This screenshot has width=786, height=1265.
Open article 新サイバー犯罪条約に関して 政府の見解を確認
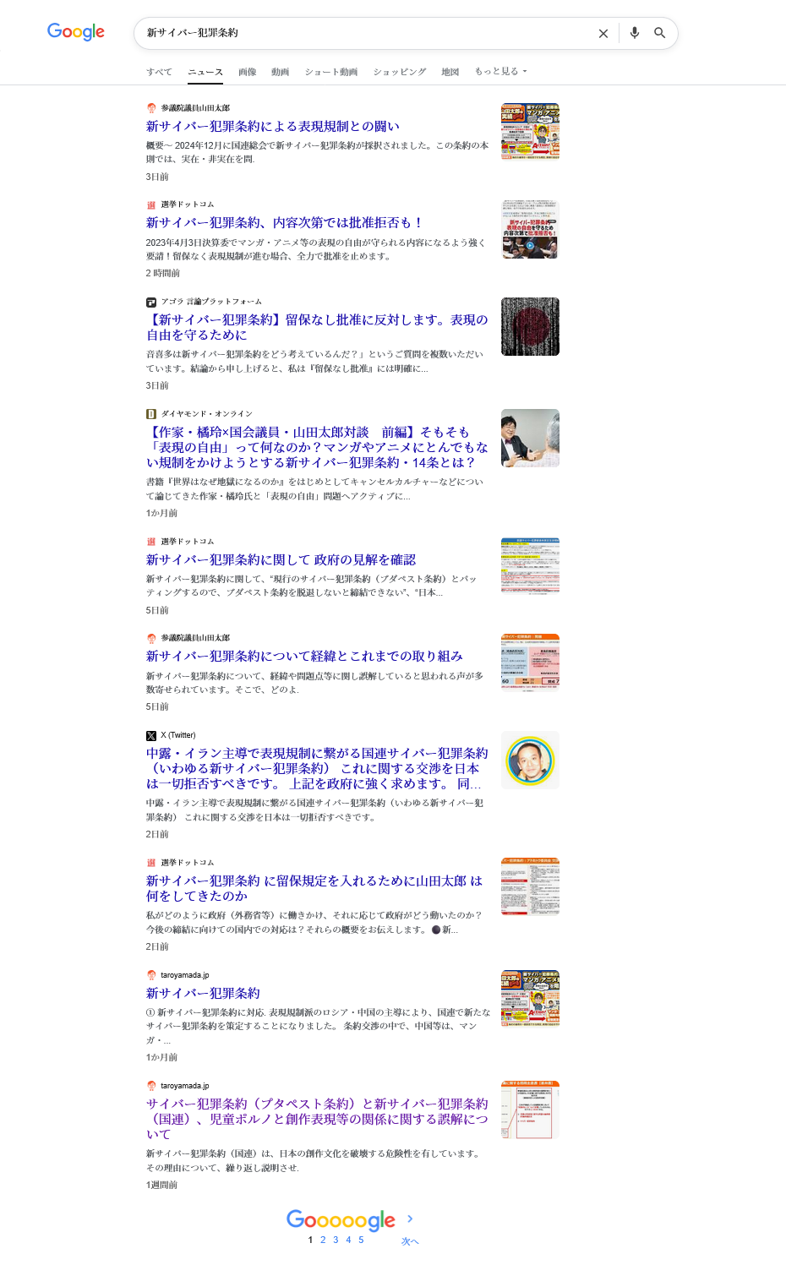tap(281, 559)
